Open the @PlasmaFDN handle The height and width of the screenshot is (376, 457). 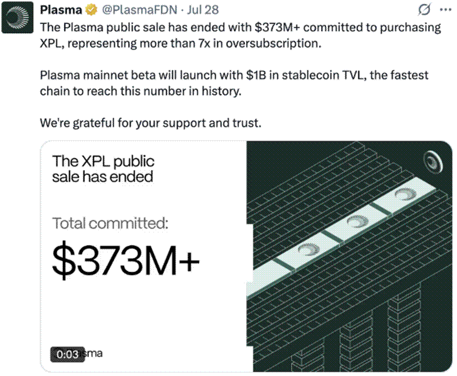(140, 9)
